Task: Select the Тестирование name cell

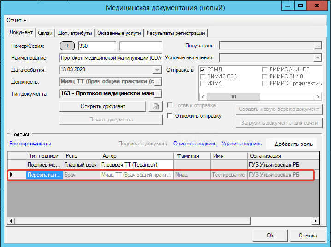Action: coord(229,175)
